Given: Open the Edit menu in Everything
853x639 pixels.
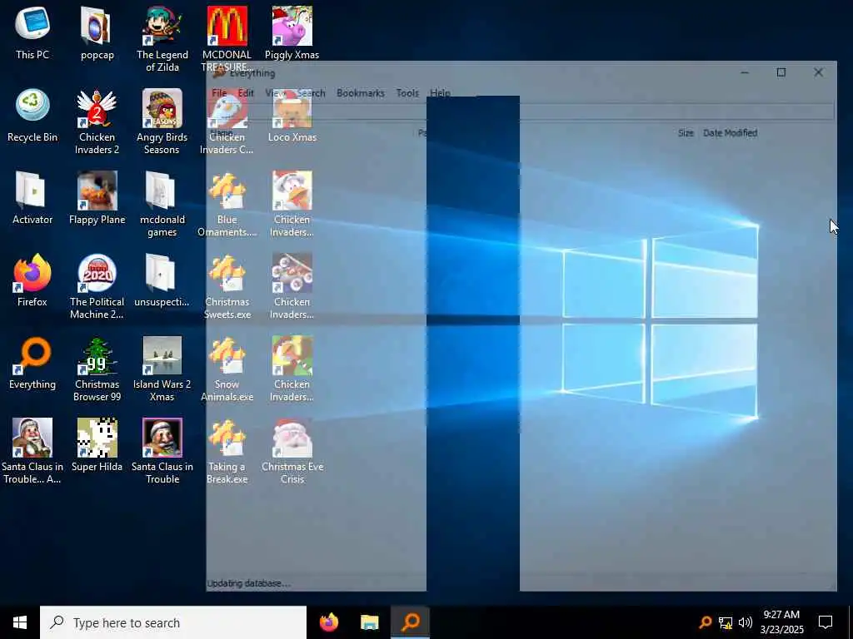Looking at the screenshot, I should 246,93.
